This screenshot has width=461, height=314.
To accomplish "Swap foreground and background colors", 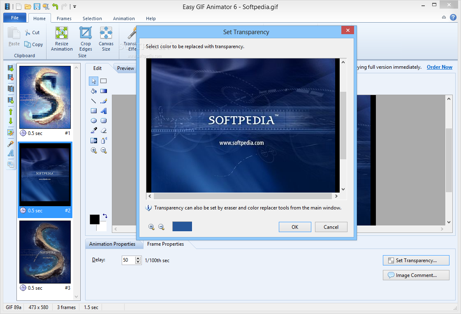I will click(105, 216).
